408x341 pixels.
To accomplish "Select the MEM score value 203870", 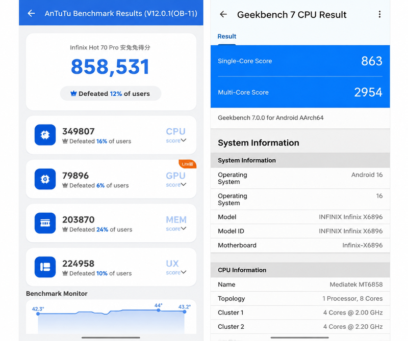I will click(79, 220).
